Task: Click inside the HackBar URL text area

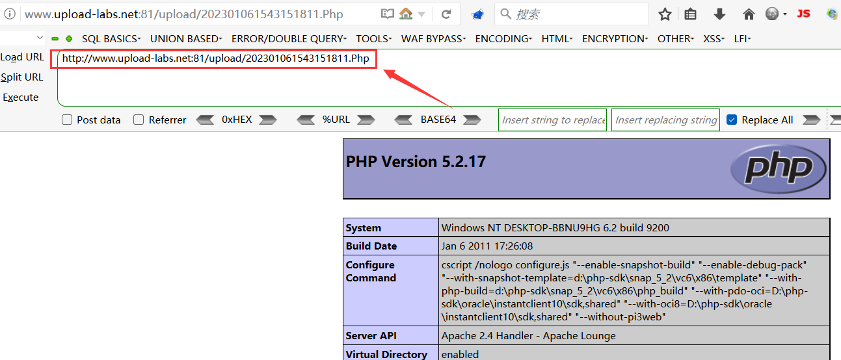Action: coord(449,78)
